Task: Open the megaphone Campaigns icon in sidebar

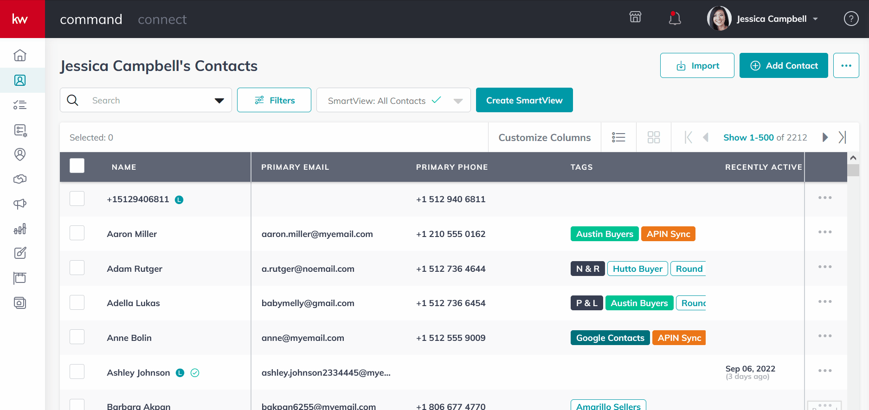Action: [20, 204]
